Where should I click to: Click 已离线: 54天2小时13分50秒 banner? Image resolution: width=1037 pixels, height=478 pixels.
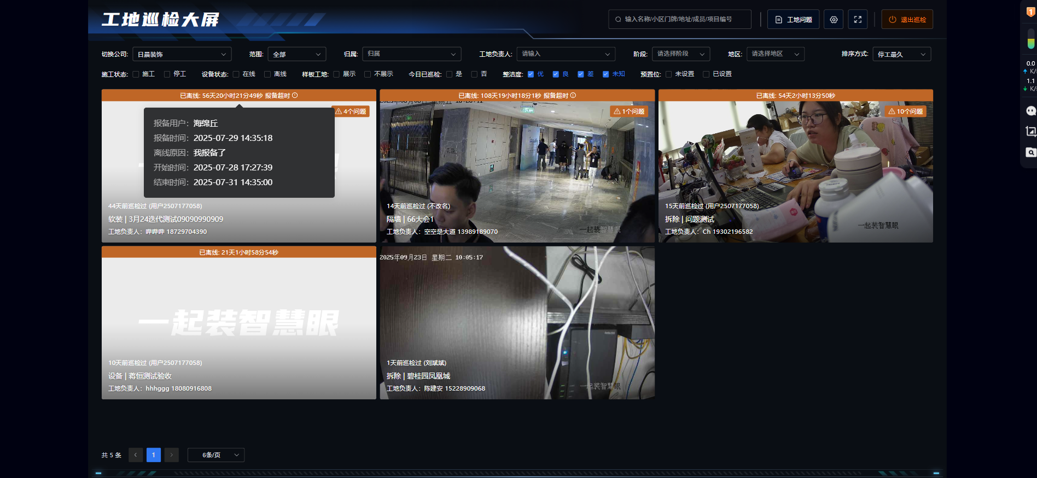click(796, 96)
